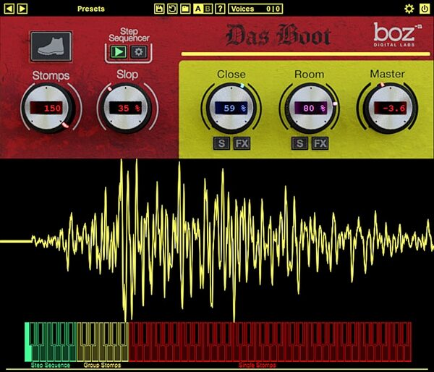Screen dimensions: 434x372
Task: Go to the previous preset arrow
Action: 9,9
